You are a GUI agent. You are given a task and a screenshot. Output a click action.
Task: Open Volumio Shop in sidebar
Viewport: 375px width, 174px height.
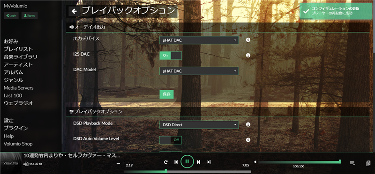tap(18, 144)
